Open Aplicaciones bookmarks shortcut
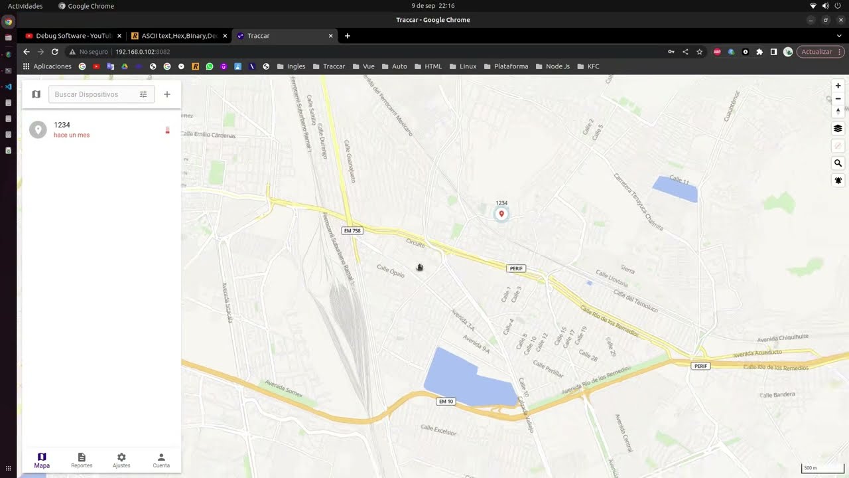This screenshot has height=478, width=849. 47,66
